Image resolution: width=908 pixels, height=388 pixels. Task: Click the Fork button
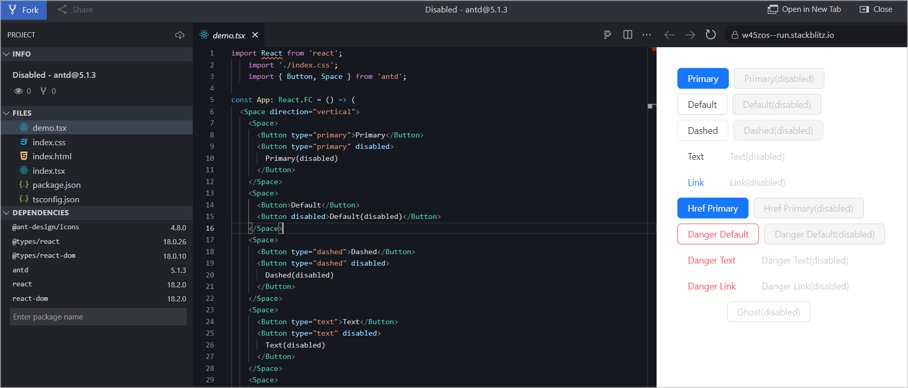coord(24,10)
